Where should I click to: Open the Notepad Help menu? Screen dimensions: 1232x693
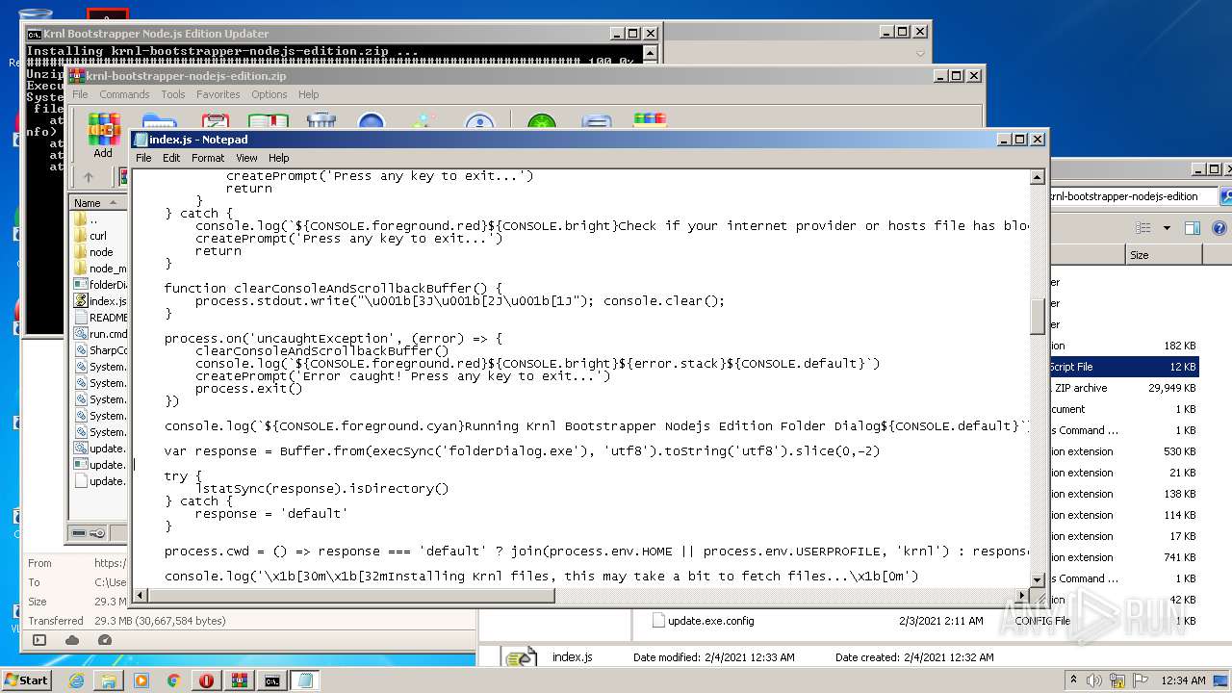pos(278,158)
